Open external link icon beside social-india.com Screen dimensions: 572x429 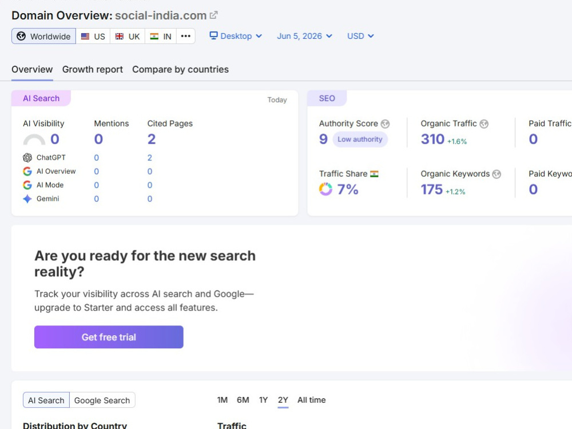[214, 15]
